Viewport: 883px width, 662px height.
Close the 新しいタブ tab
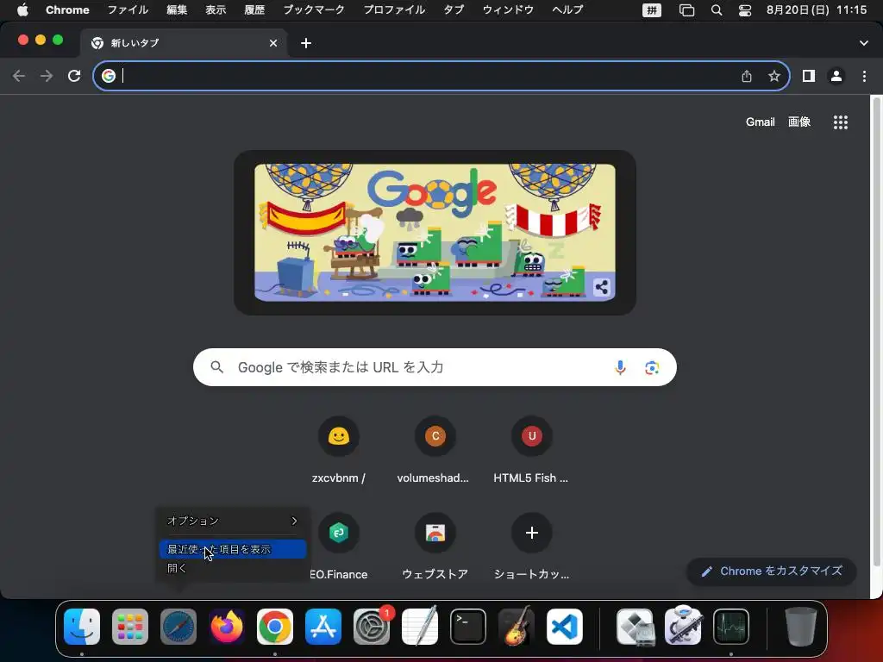273,43
